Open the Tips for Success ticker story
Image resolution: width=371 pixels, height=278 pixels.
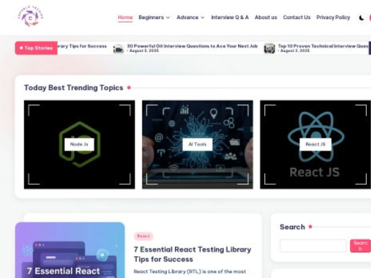(x=82, y=46)
